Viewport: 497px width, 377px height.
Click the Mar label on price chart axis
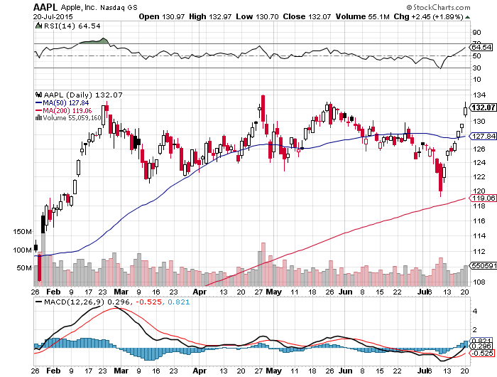click(x=121, y=292)
